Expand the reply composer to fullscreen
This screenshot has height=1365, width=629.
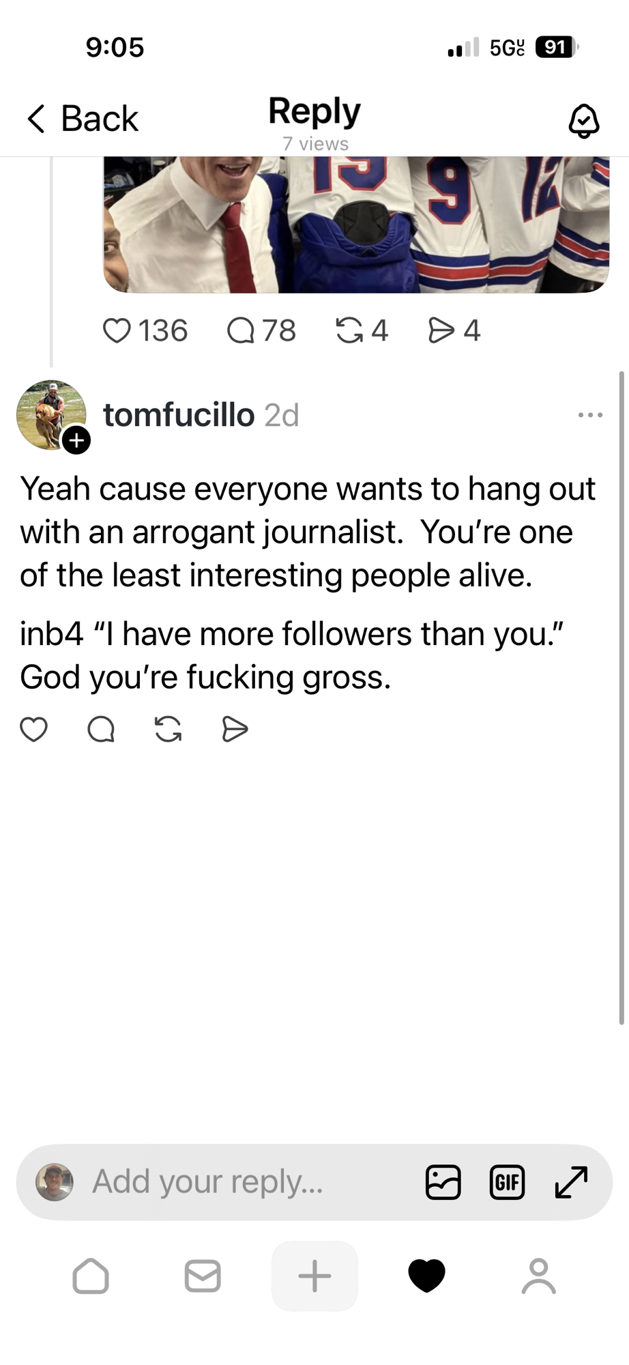point(571,1182)
